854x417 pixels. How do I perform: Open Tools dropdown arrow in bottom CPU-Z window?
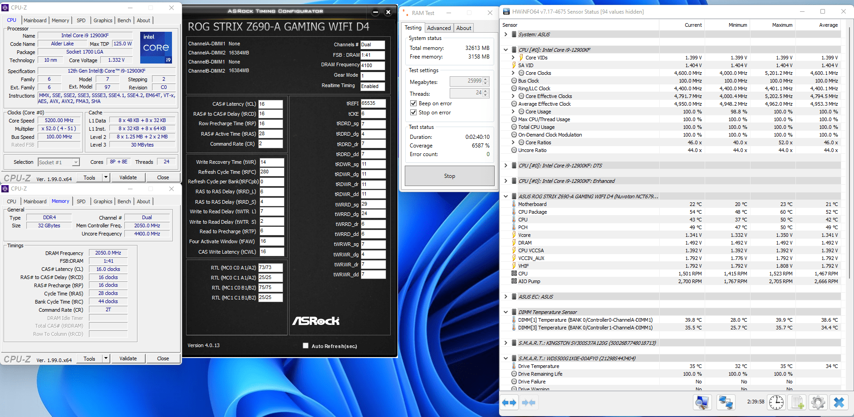106,358
